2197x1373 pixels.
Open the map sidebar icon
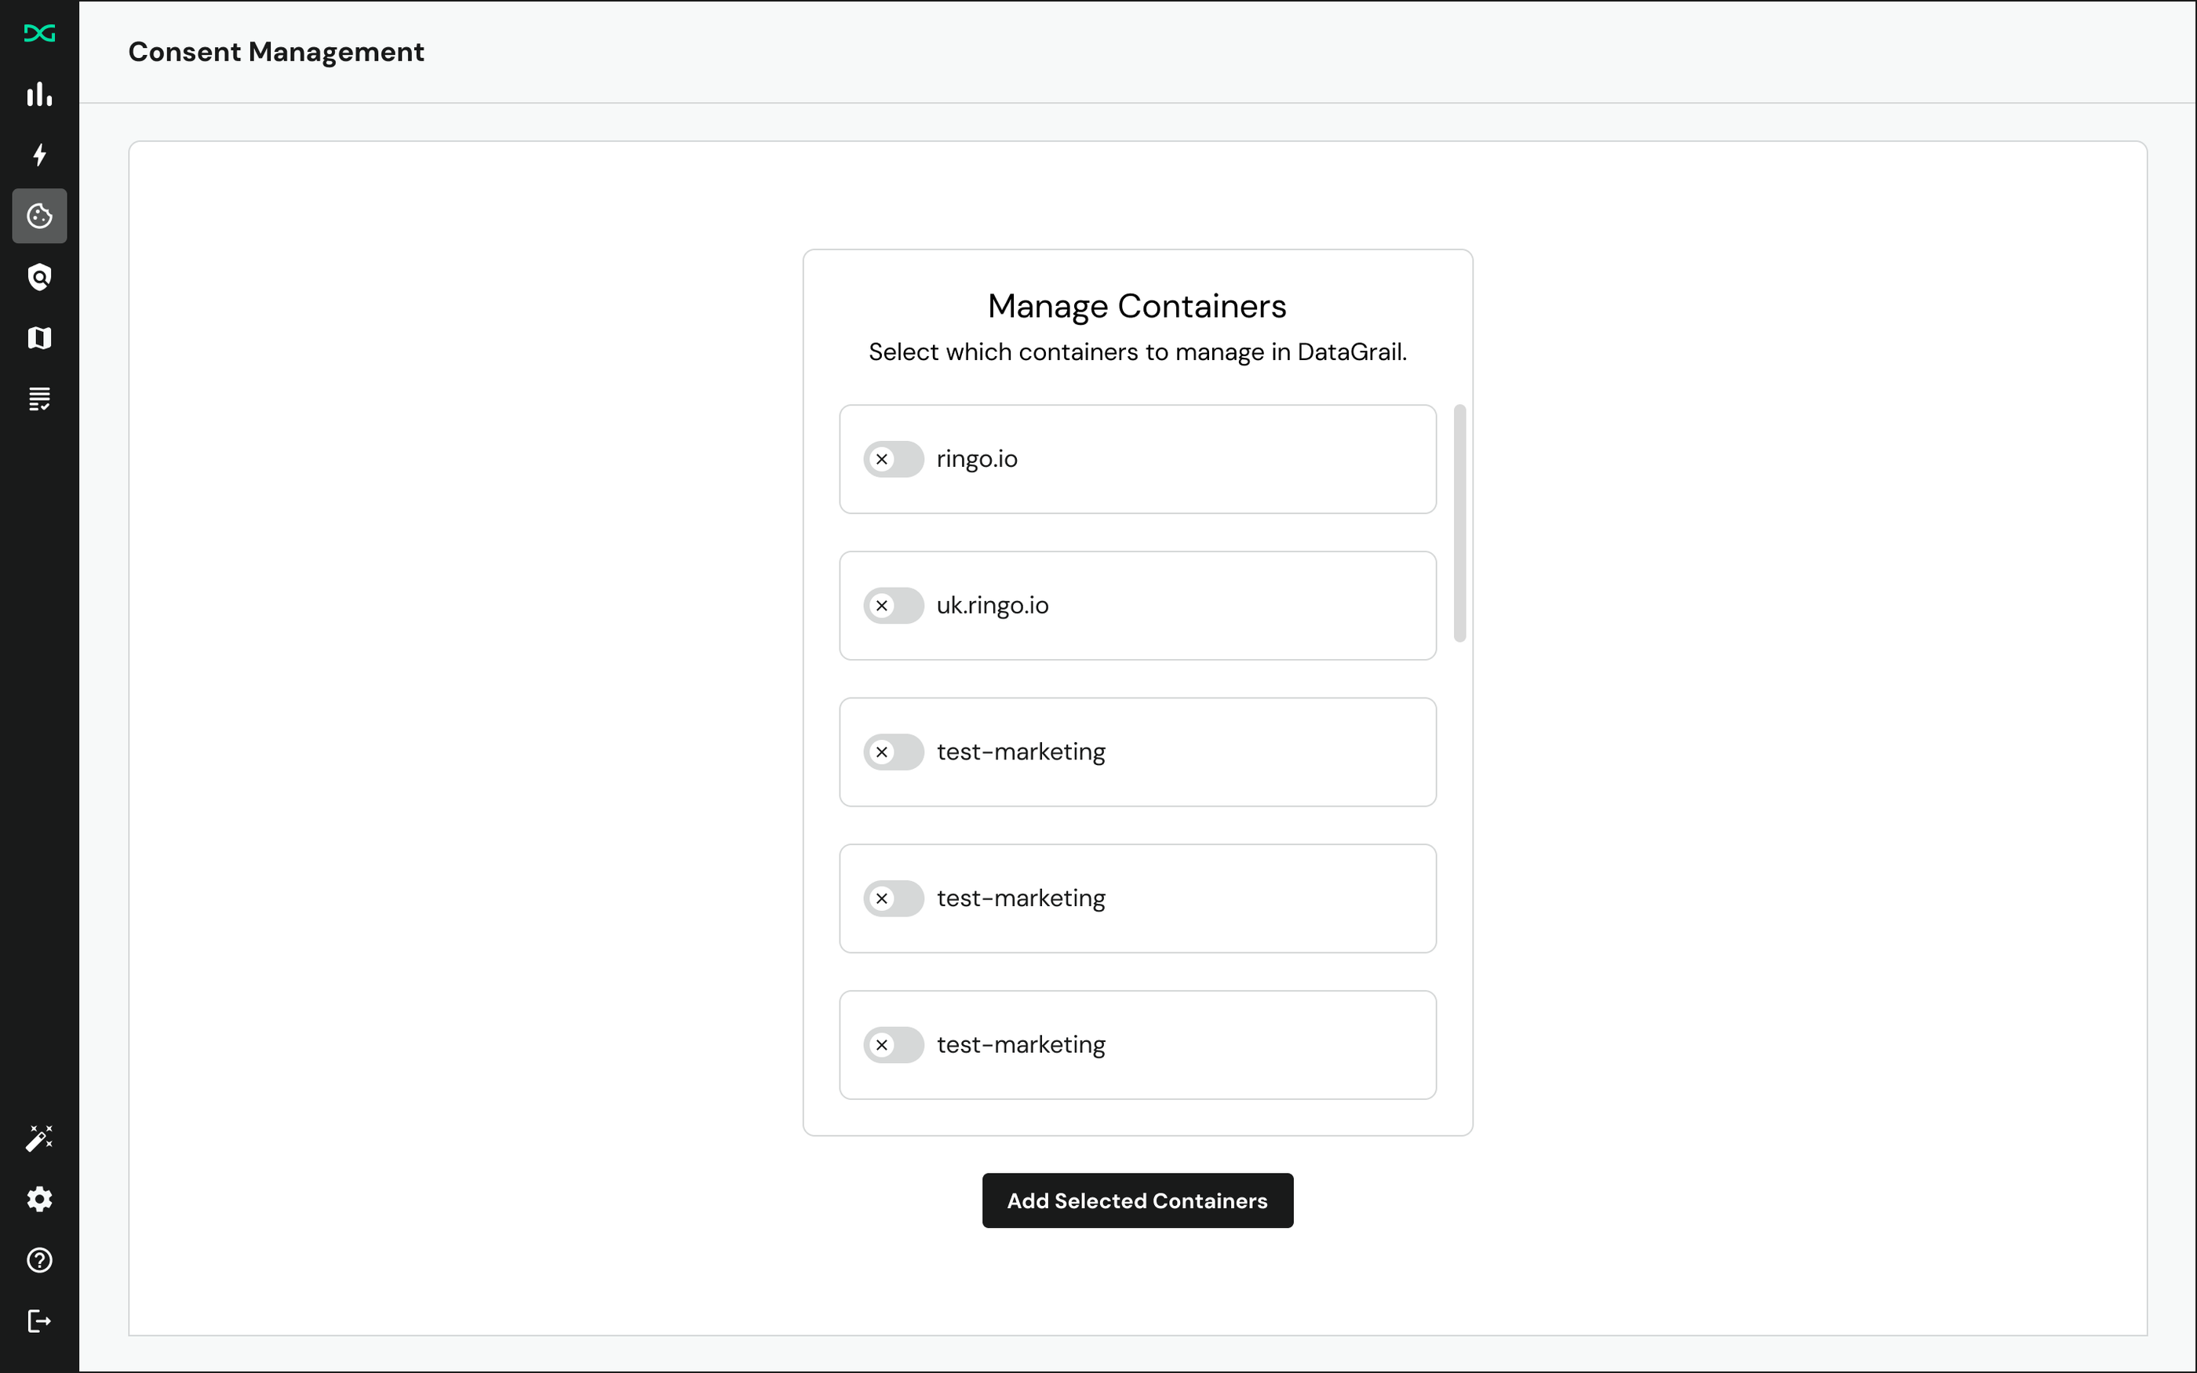39,338
